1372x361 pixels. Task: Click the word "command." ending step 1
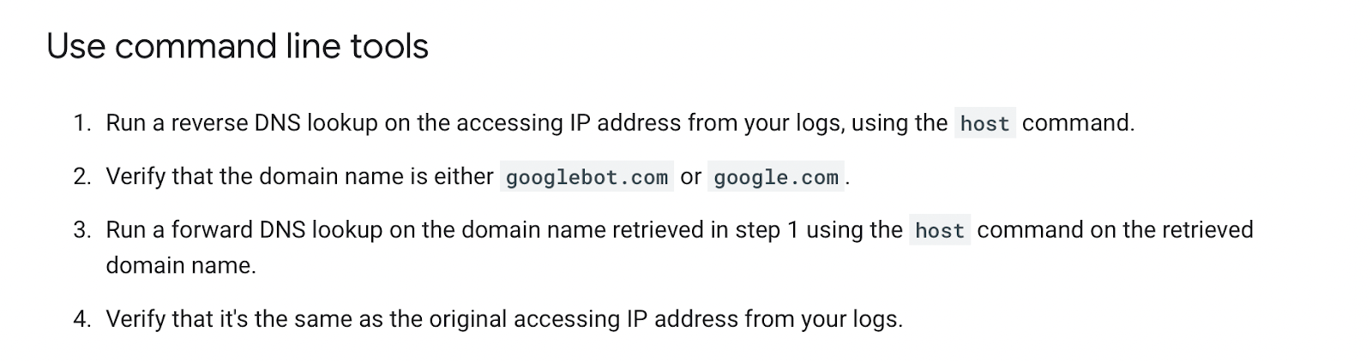pos(1078,123)
